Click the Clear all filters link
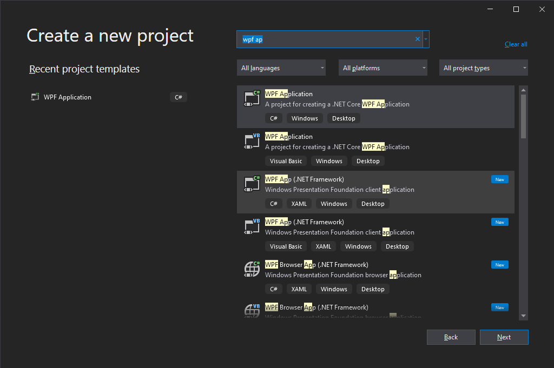554x368 pixels. click(x=516, y=44)
